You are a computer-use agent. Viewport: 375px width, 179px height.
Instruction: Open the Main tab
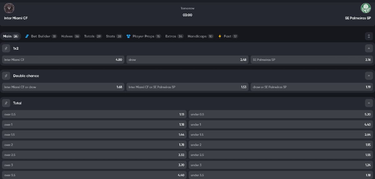[11, 36]
